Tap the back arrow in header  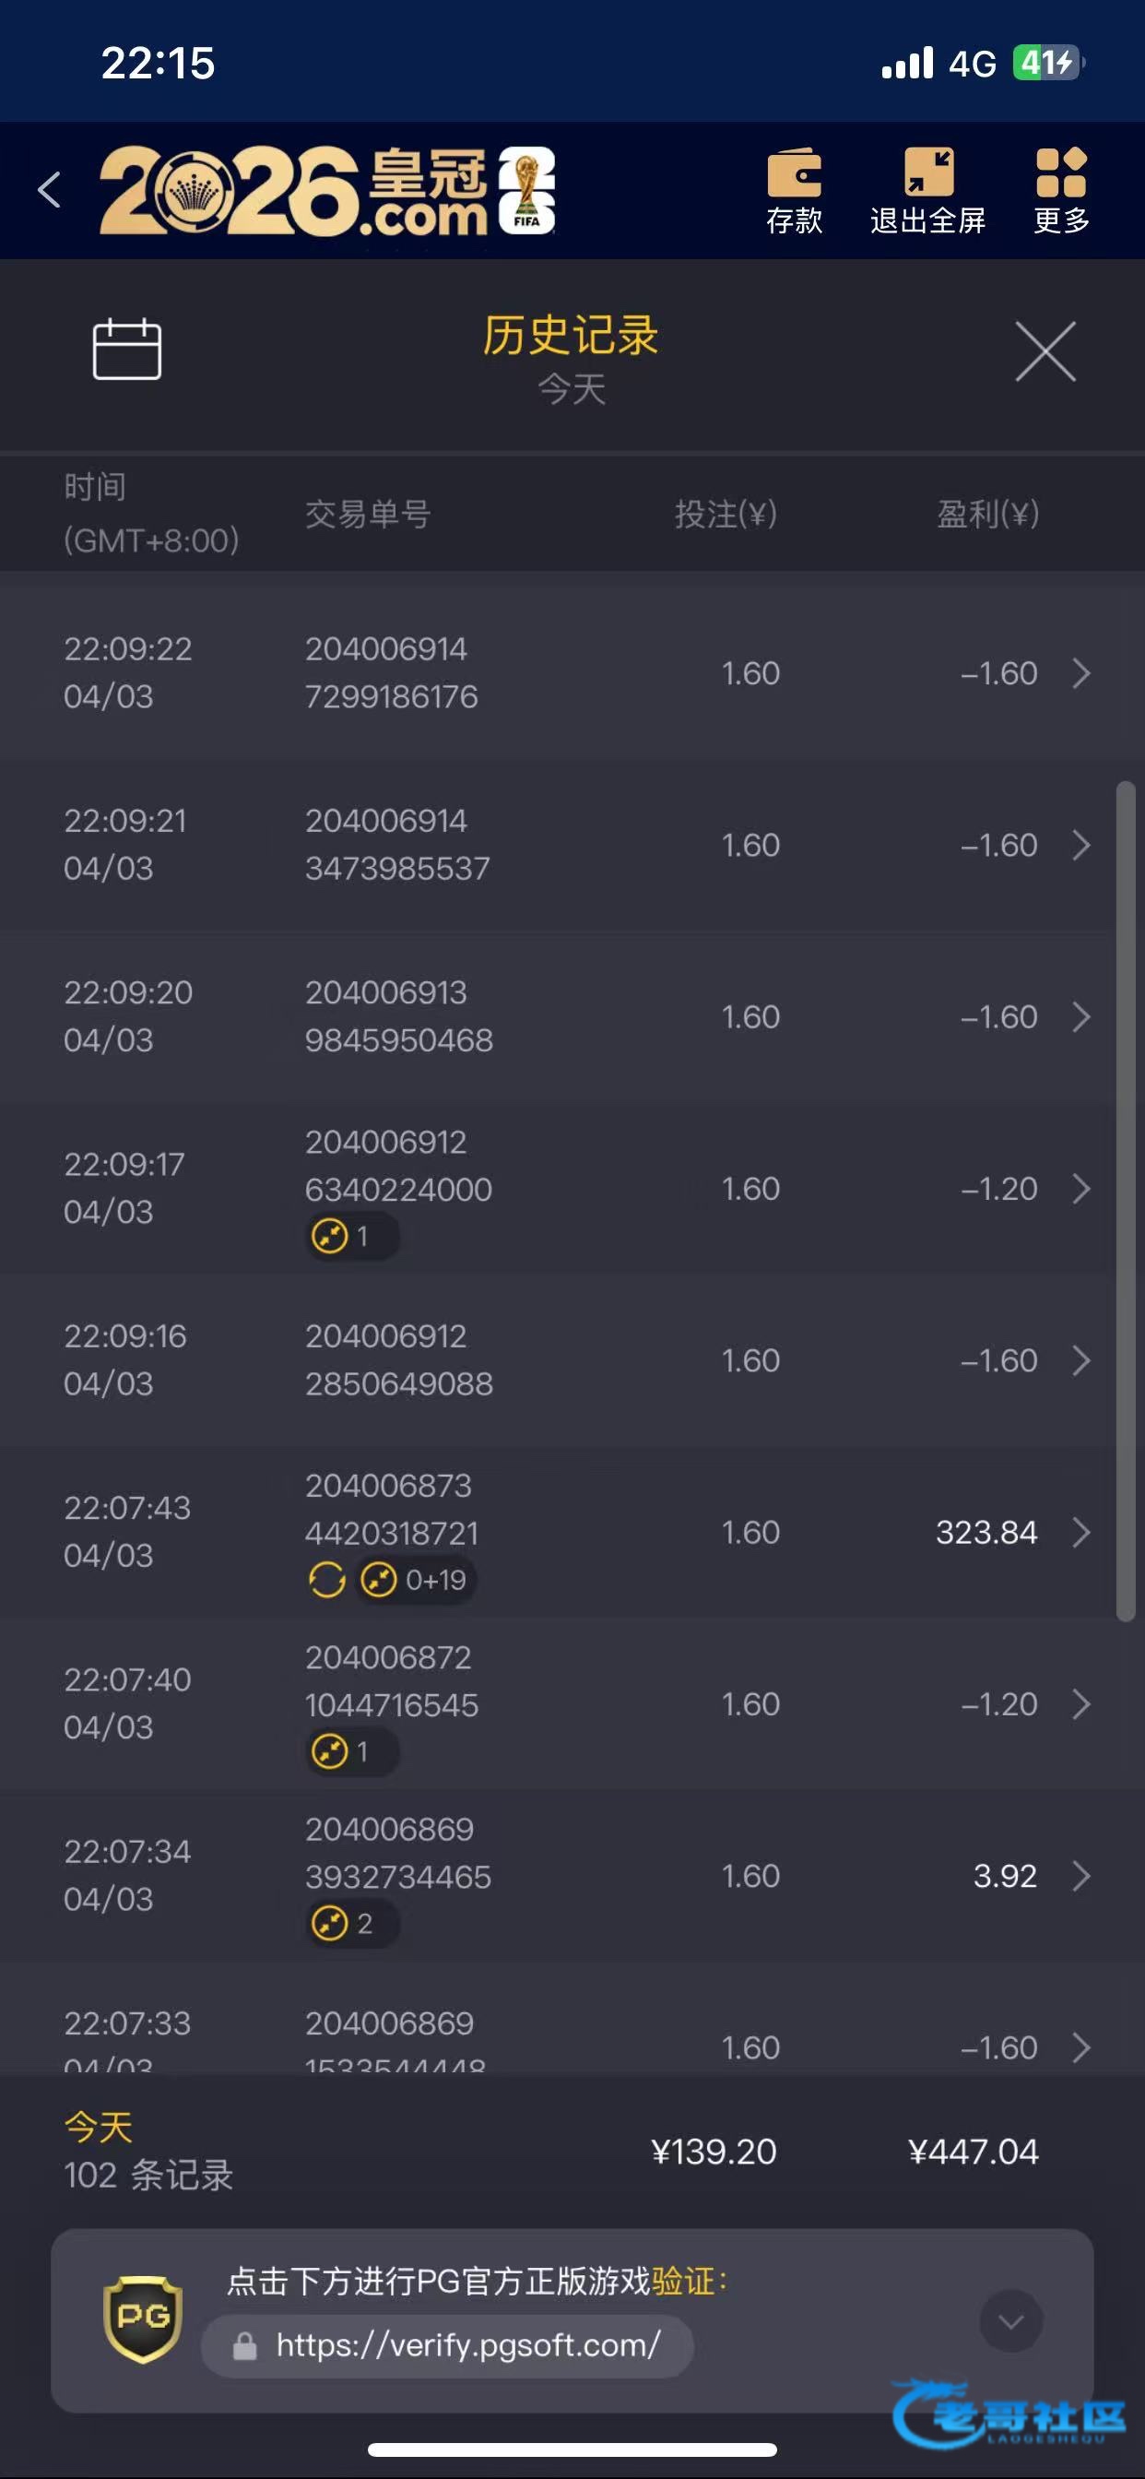(50, 190)
